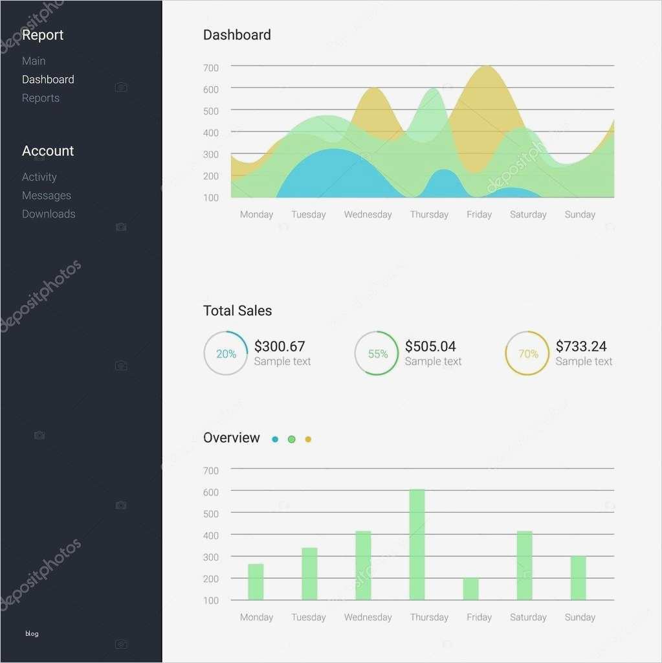Click the $300.67 sales figure

click(280, 346)
